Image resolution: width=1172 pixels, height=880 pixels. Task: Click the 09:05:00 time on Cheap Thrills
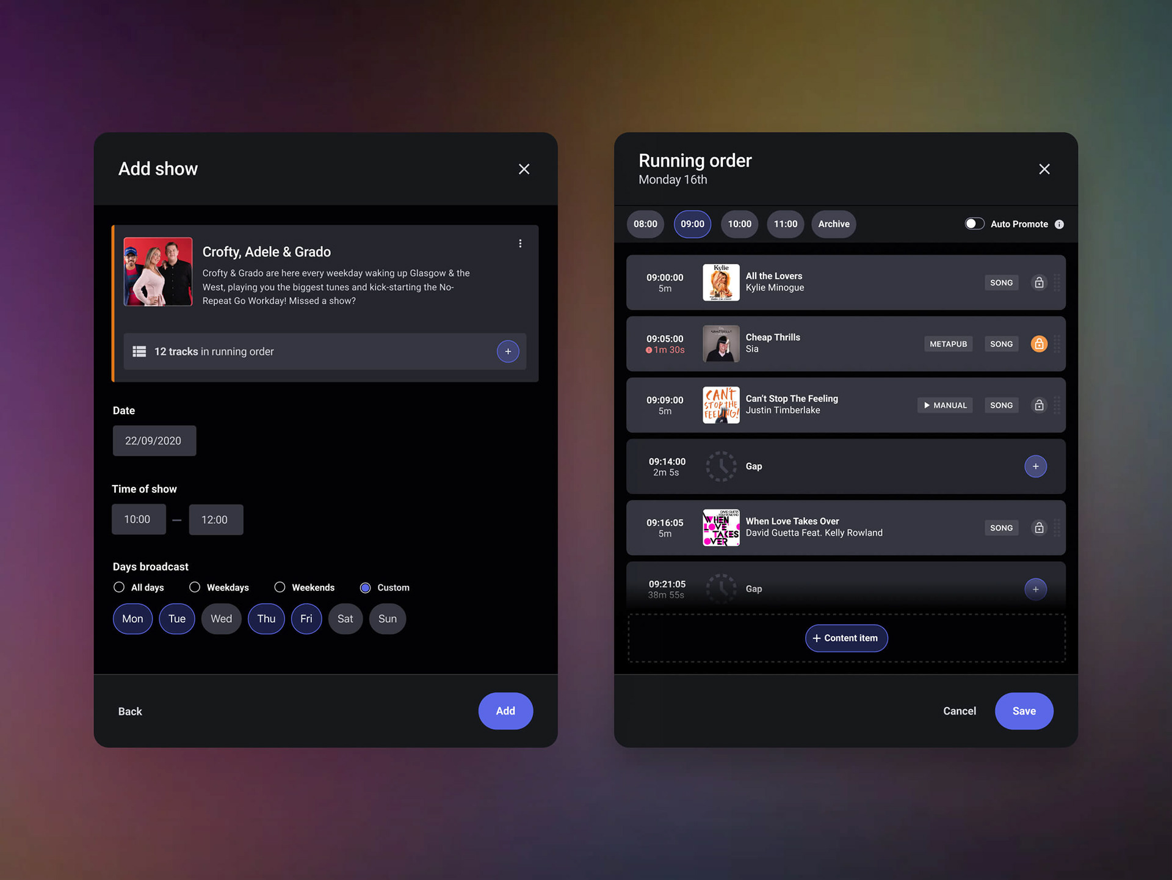click(x=665, y=338)
